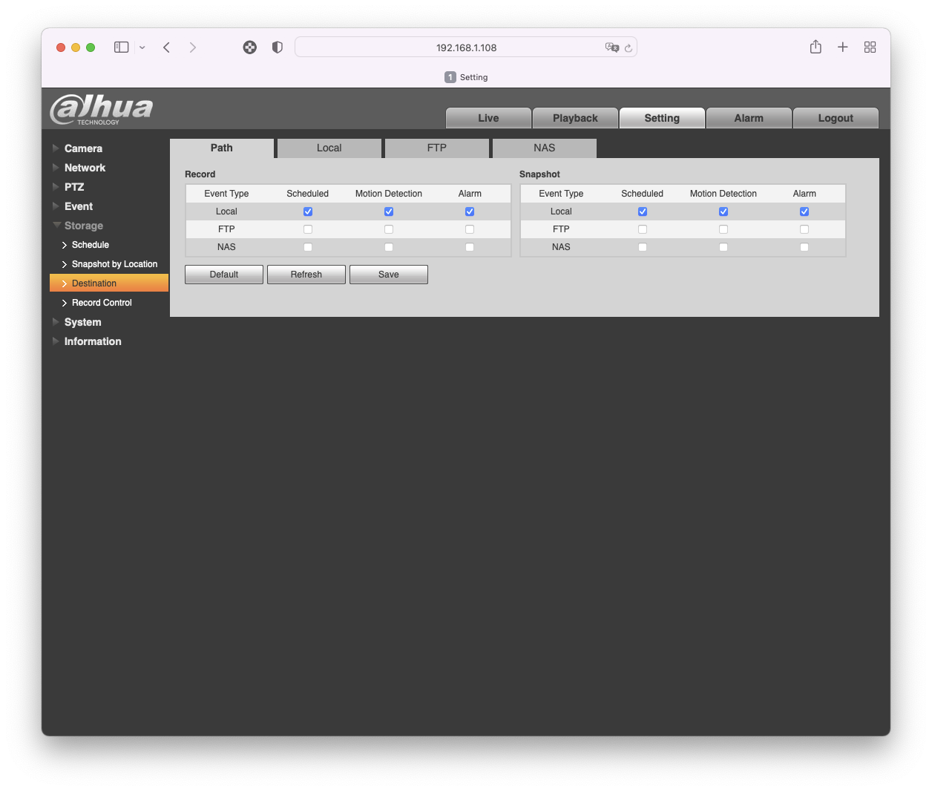This screenshot has height=791, width=932.
Task: Switch to the Local tab
Action: (x=329, y=148)
